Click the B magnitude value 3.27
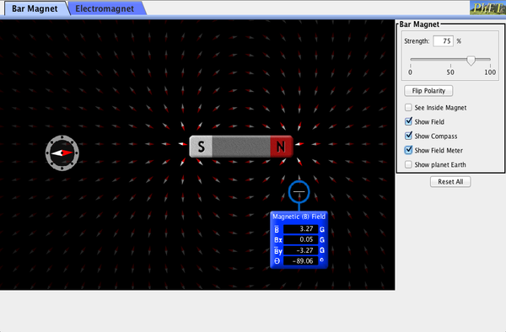This screenshot has width=506, height=332. click(300, 229)
